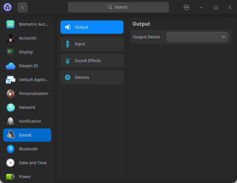Open the Notification settings label
This screenshot has height=183, width=237.
[x=30, y=121]
